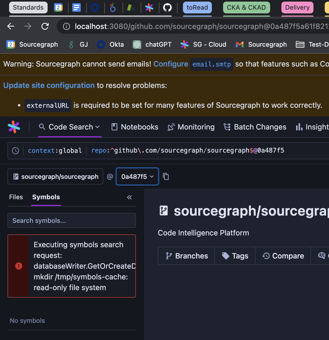
Task: Click the browser address bar URL
Action: click(202, 26)
